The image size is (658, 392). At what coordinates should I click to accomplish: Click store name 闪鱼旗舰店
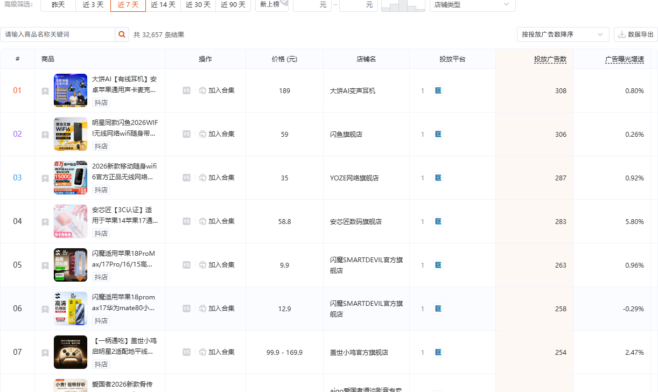(x=346, y=135)
